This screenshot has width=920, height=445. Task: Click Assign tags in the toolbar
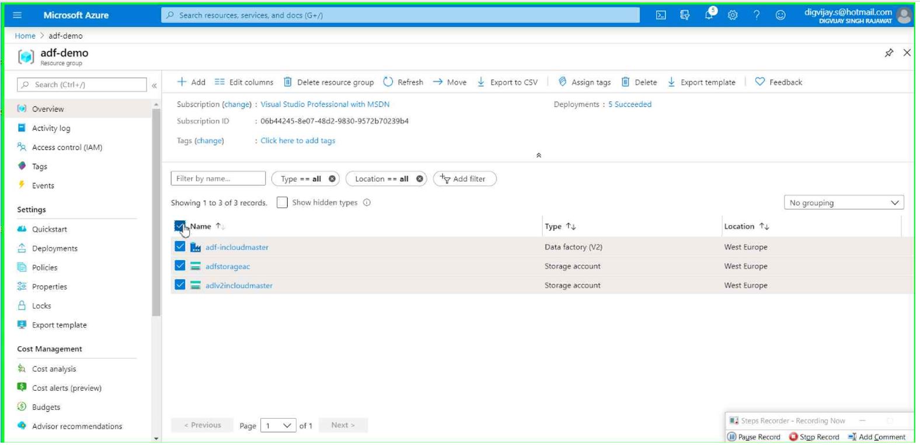[584, 82]
